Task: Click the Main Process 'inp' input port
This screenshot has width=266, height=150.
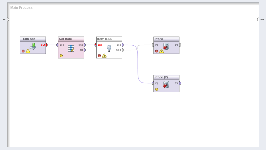Action: pyautogui.click(x=8, y=19)
